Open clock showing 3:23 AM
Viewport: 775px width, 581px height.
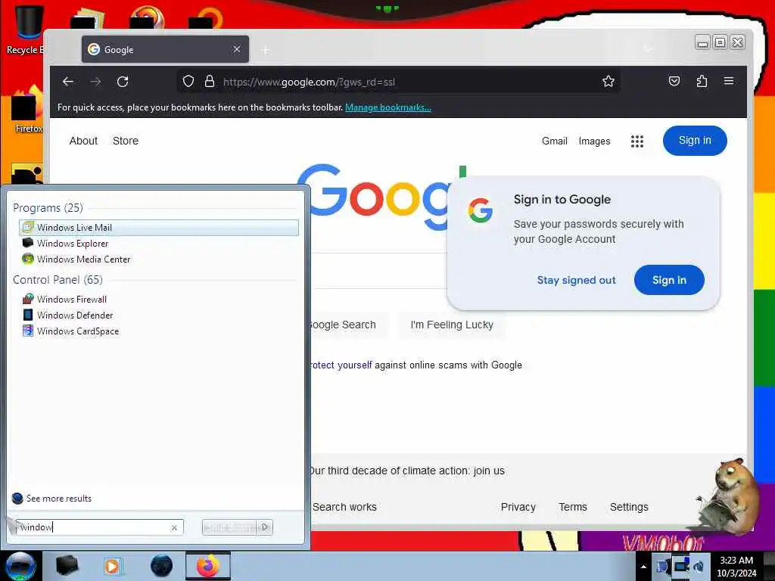click(736, 566)
